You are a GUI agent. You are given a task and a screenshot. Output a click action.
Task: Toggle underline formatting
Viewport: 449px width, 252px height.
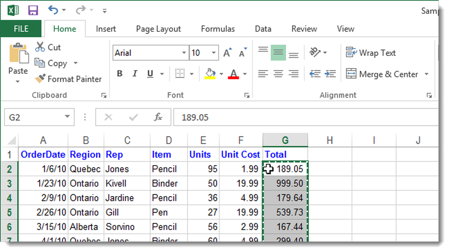click(150, 74)
